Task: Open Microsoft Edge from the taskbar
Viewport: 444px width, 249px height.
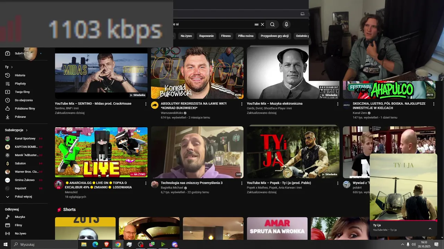Action: point(95,245)
